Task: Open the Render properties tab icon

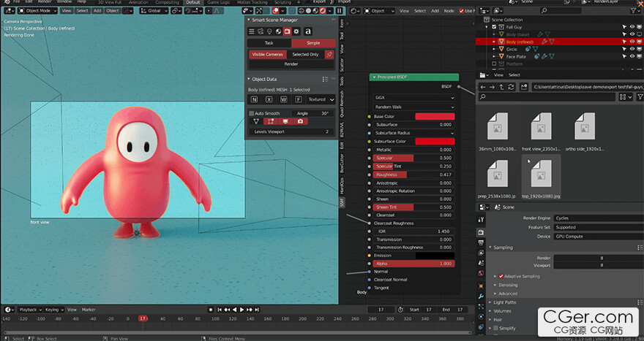Action: pos(481,232)
